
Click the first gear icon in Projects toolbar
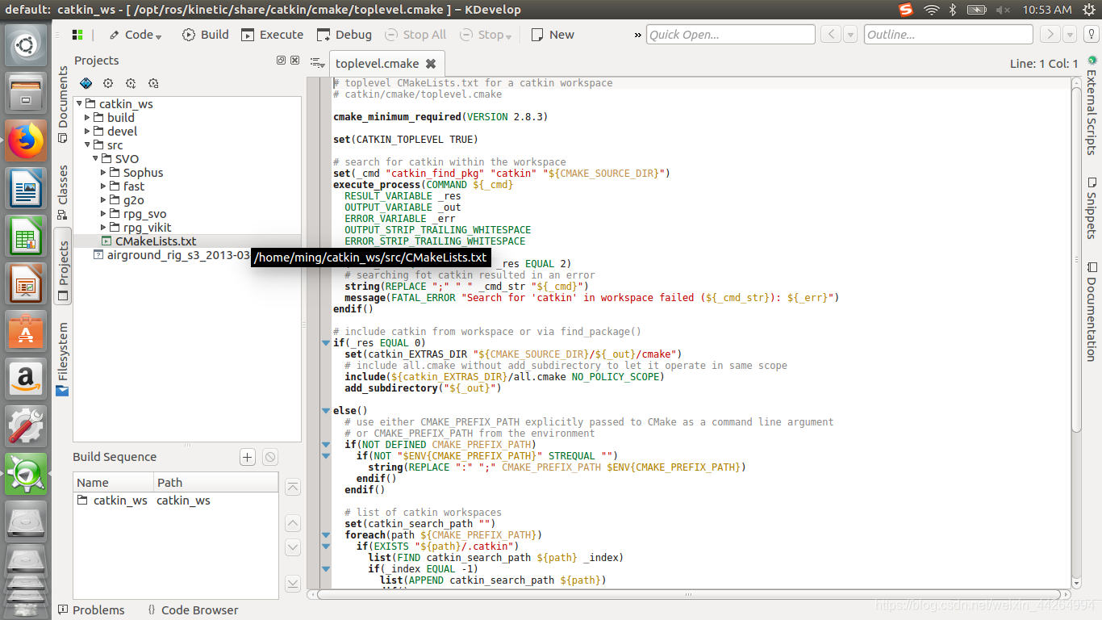coord(108,83)
